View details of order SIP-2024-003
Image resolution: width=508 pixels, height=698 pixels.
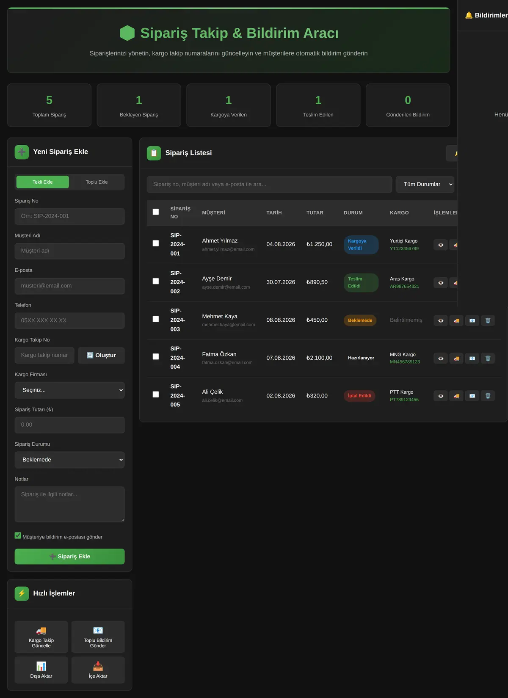click(x=441, y=320)
